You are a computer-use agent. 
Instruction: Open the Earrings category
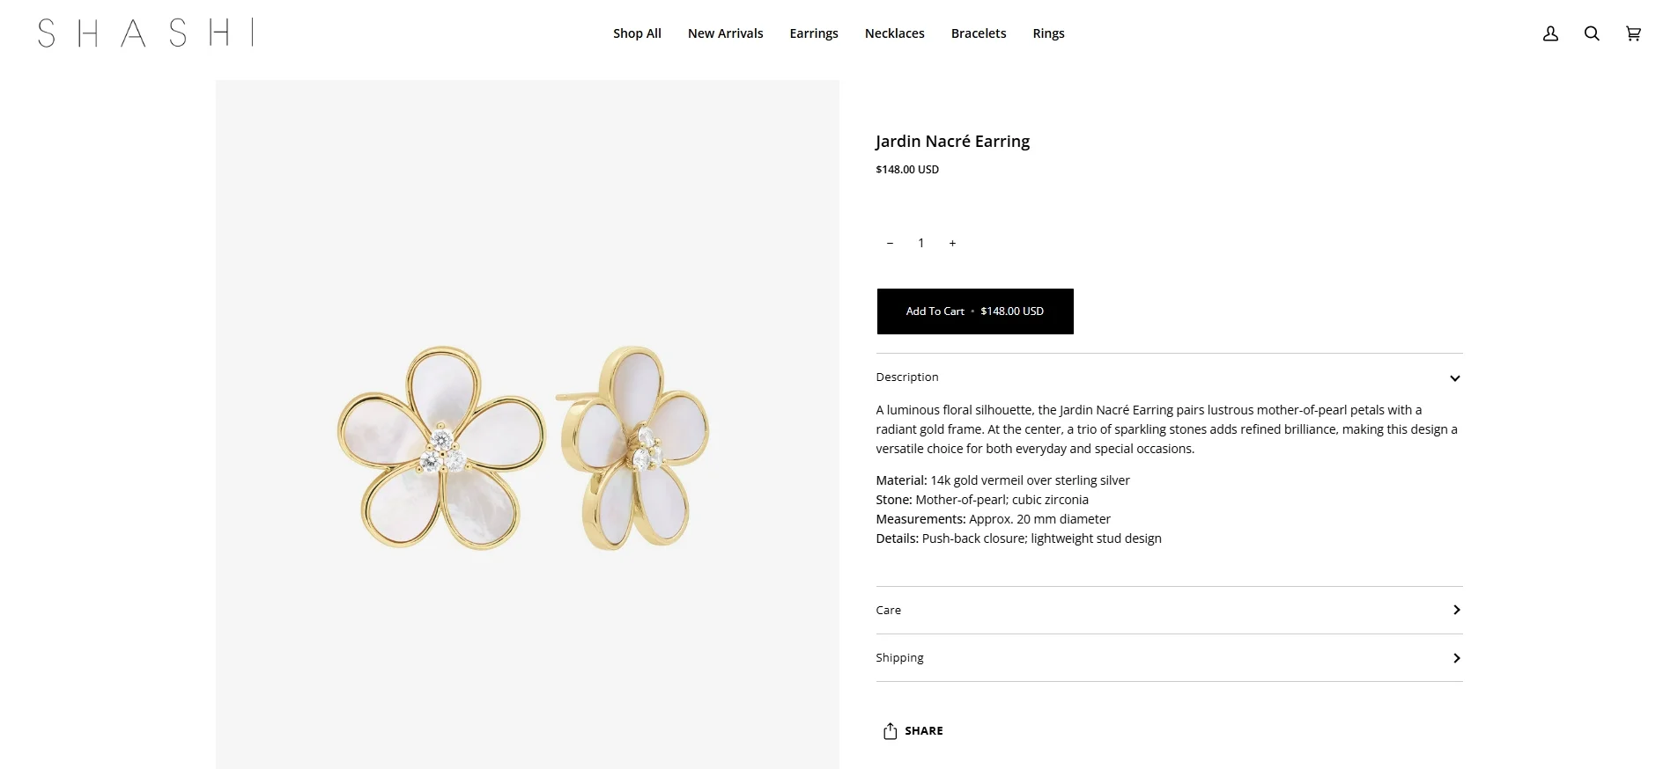pos(813,33)
